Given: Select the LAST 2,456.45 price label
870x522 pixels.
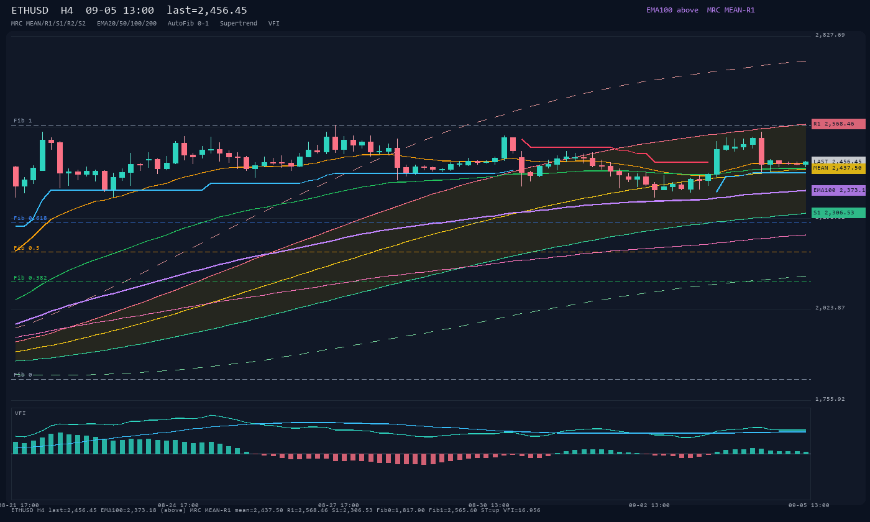Looking at the screenshot, I should (x=838, y=161).
